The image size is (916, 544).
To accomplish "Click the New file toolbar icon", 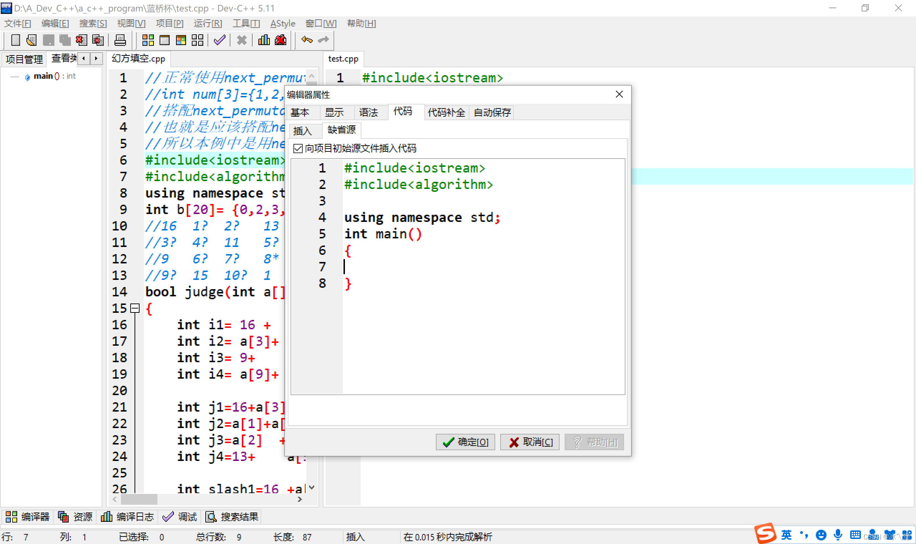I will pos(15,40).
